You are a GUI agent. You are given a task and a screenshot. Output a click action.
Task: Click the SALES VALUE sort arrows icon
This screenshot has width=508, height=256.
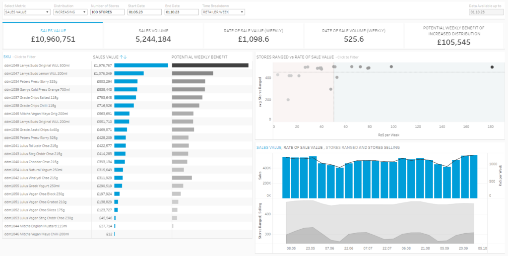click(x=123, y=57)
